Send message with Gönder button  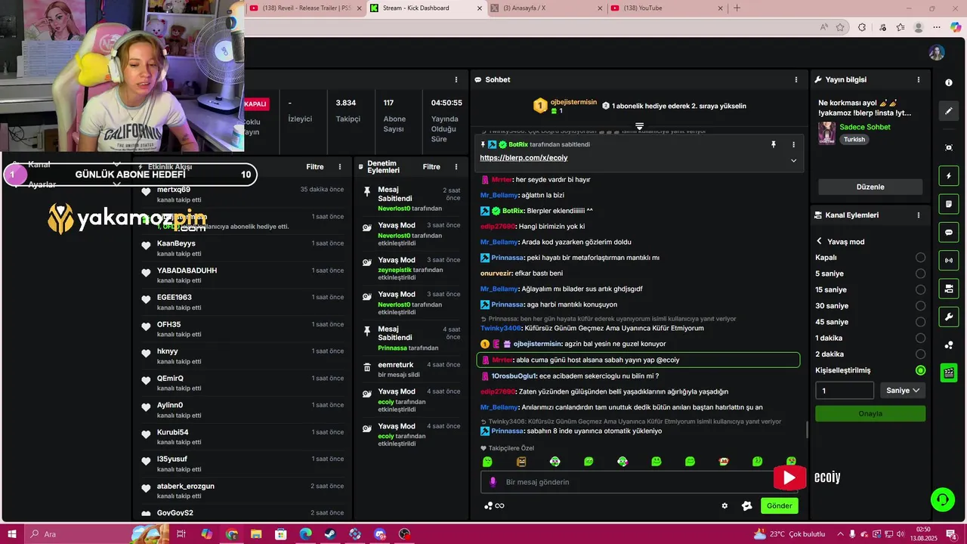click(779, 506)
